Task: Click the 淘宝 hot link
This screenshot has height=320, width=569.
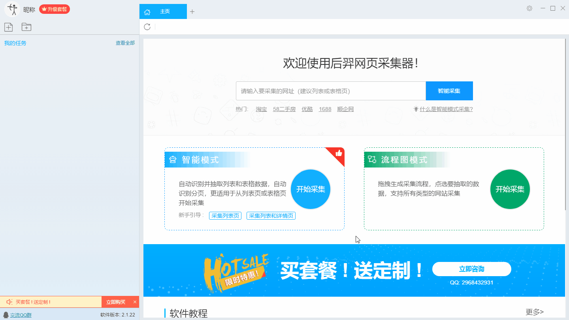Action: [x=261, y=109]
